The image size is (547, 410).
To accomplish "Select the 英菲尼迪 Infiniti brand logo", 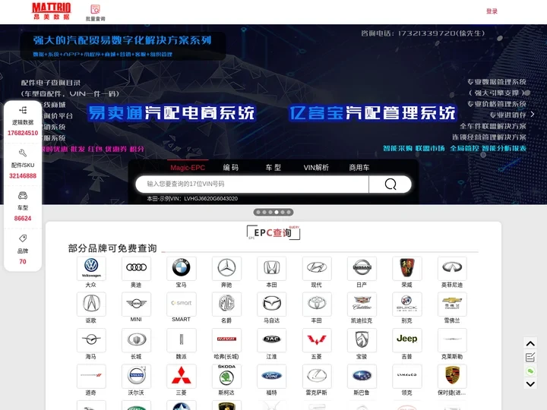I will 452,268.
